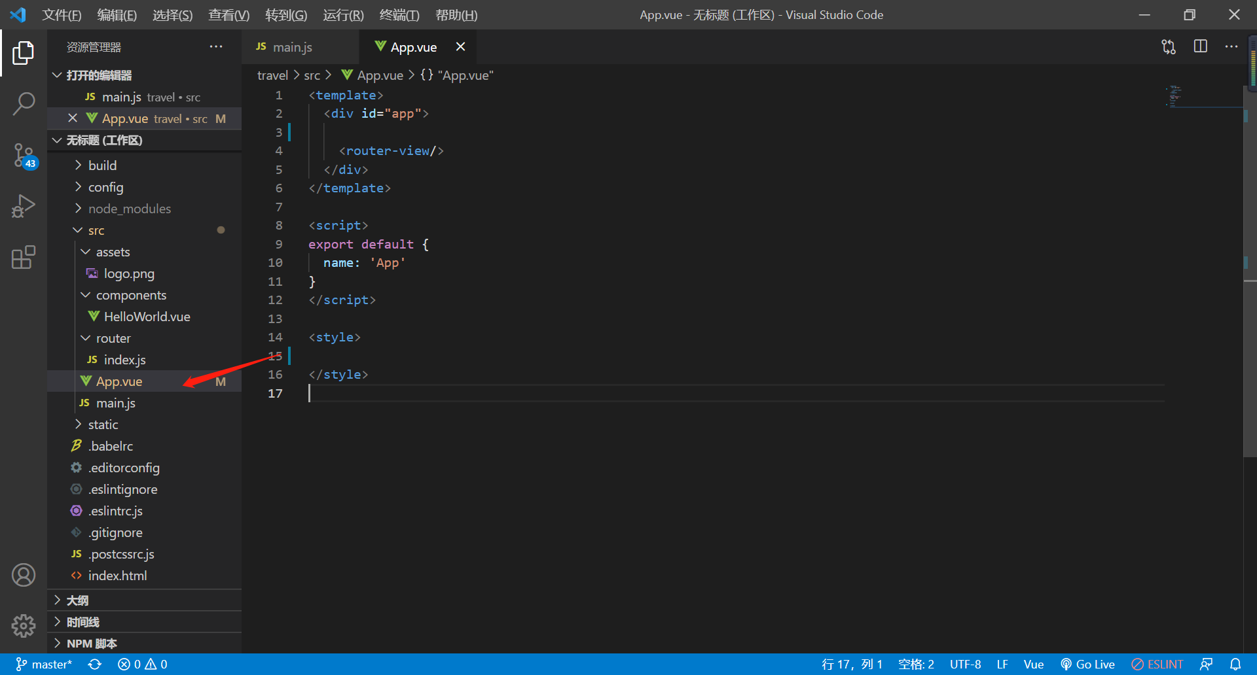
Task: Collapse the components folder
Action: pos(144,295)
